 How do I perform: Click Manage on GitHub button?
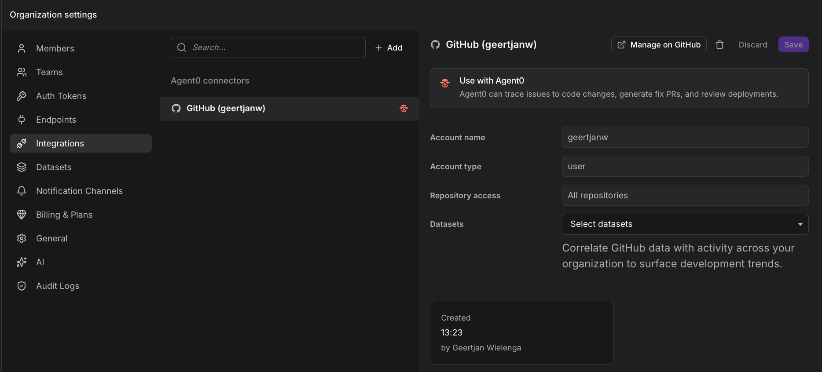pos(659,44)
